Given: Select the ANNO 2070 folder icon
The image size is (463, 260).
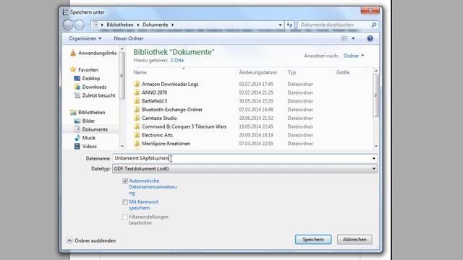Looking at the screenshot, I should (137, 92).
